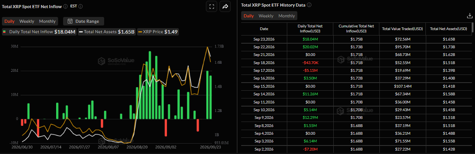This screenshot has height=154, width=475.
Task: Click the Total Value Traded(USD) column header
Action: (402, 29)
